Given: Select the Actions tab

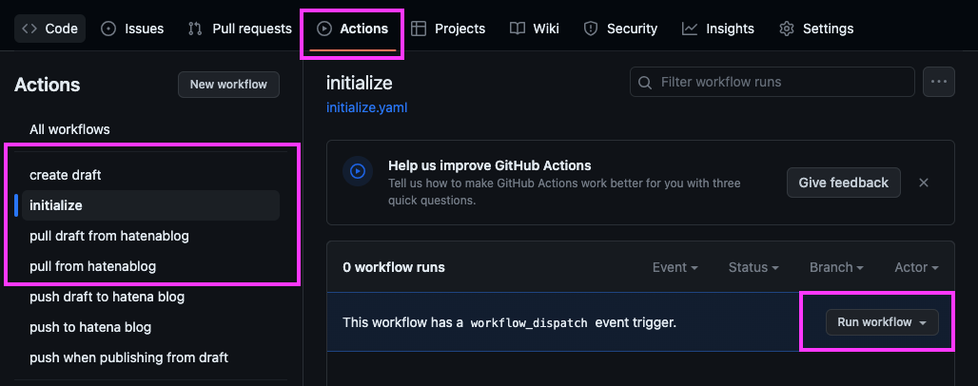Looking at the screenshot, I should (352, 29).
